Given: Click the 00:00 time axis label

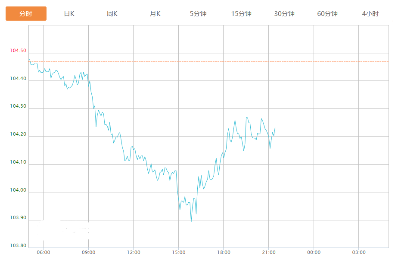Looking at the screenshot, I should (x=314, y=252).
